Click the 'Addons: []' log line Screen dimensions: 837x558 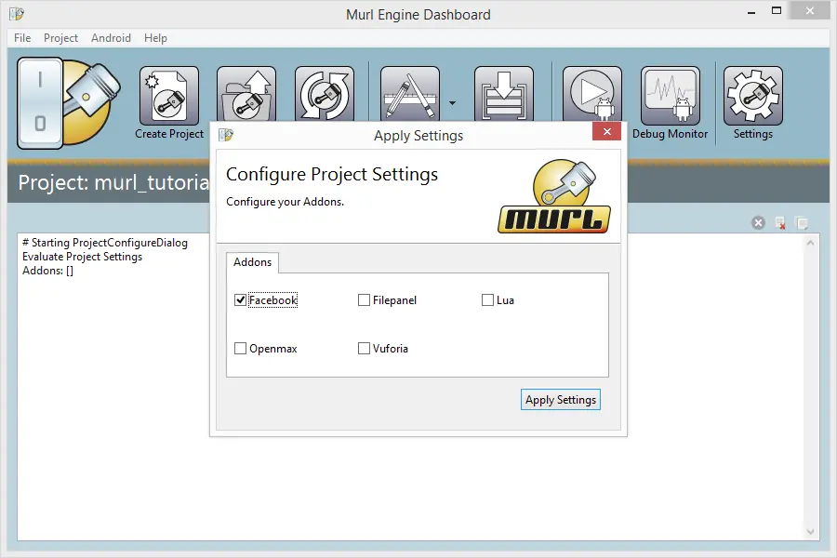47,271
